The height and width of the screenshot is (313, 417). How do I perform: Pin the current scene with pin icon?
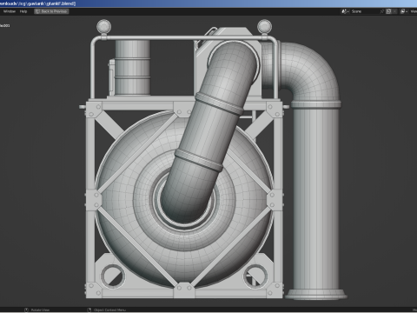(382, 11)
